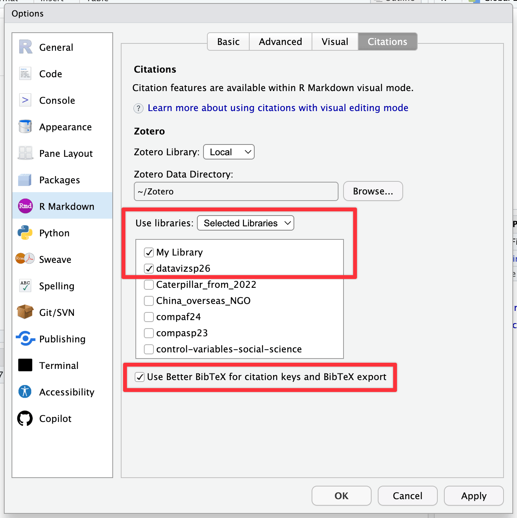
Task: Switch to the Advanced tab
Action: click(x=280, y=42)
